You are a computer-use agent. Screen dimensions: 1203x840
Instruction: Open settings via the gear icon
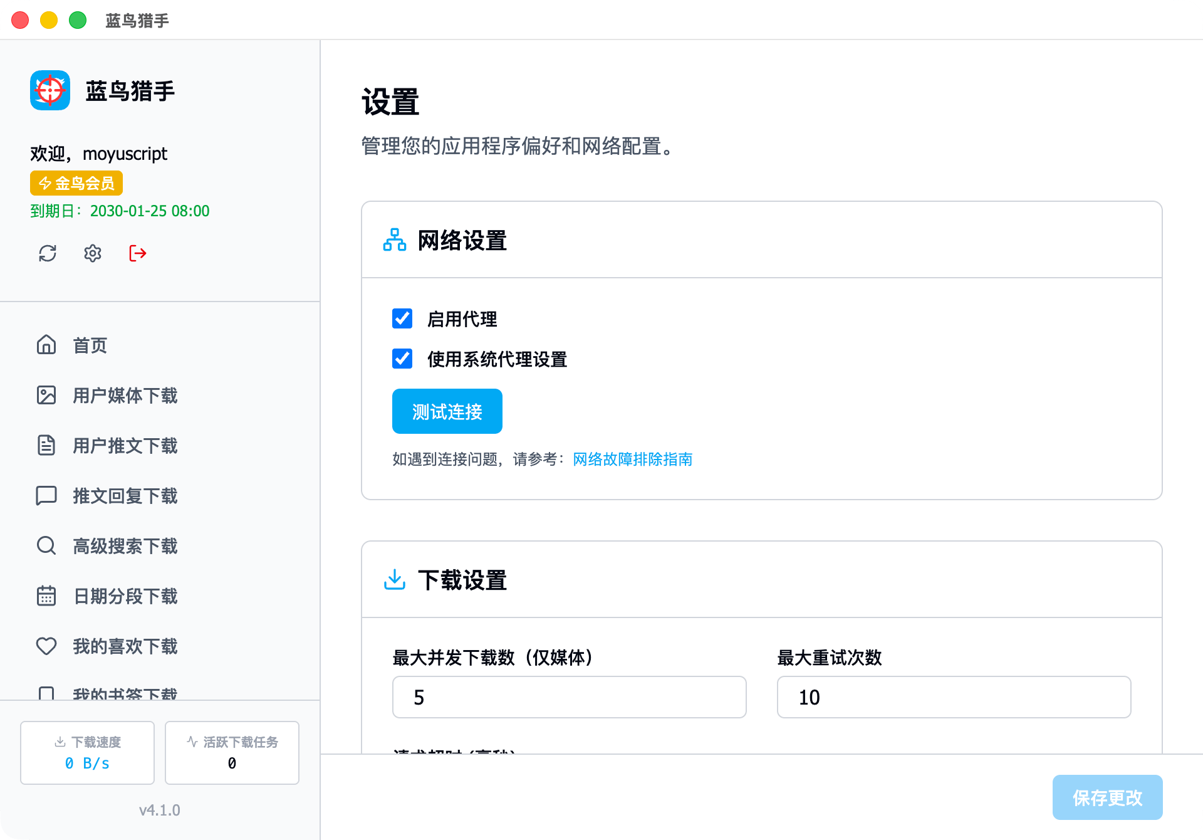pyautogui.click(x=93, y=253)
